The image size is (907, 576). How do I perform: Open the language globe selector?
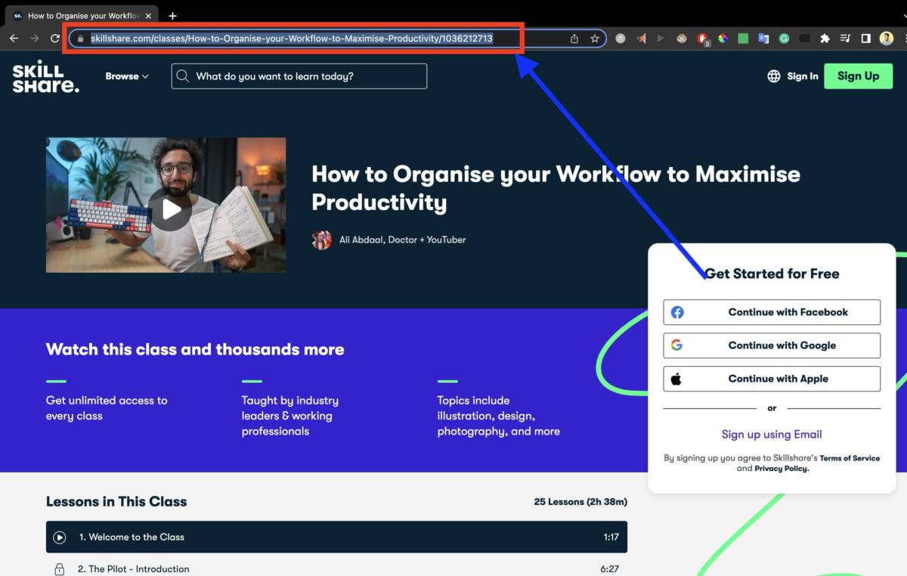pyautogui.click(x=774, y=76)
